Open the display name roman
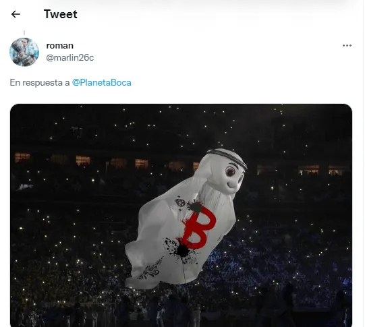365x327 pixels. click(x=60, y=46)
